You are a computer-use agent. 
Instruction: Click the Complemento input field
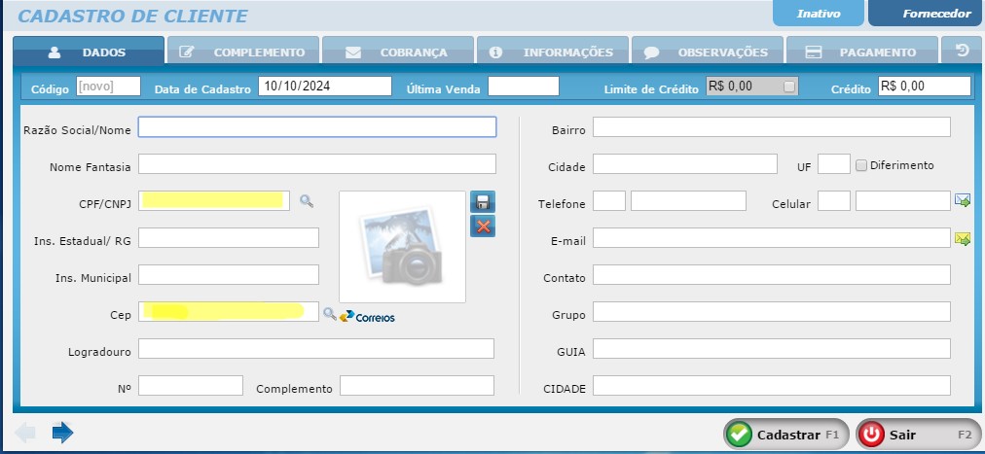[x=418, y=386]
